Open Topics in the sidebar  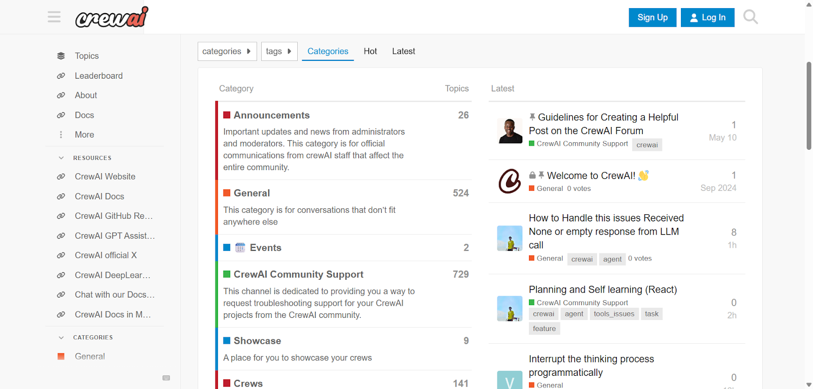[87, 56]
